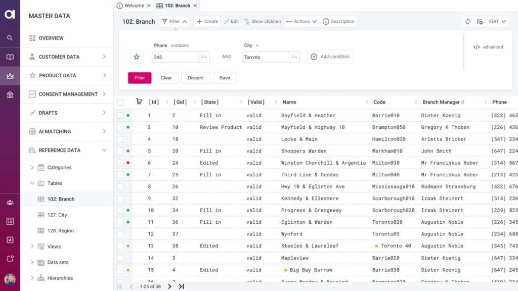Click the refresh icon in toolbar
The width and height of the screenshot is (518, 291).
pos(468,22)
